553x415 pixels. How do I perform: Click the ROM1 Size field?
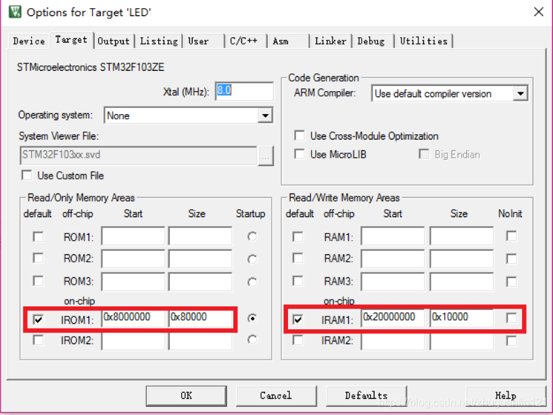[x=200, y=236]
